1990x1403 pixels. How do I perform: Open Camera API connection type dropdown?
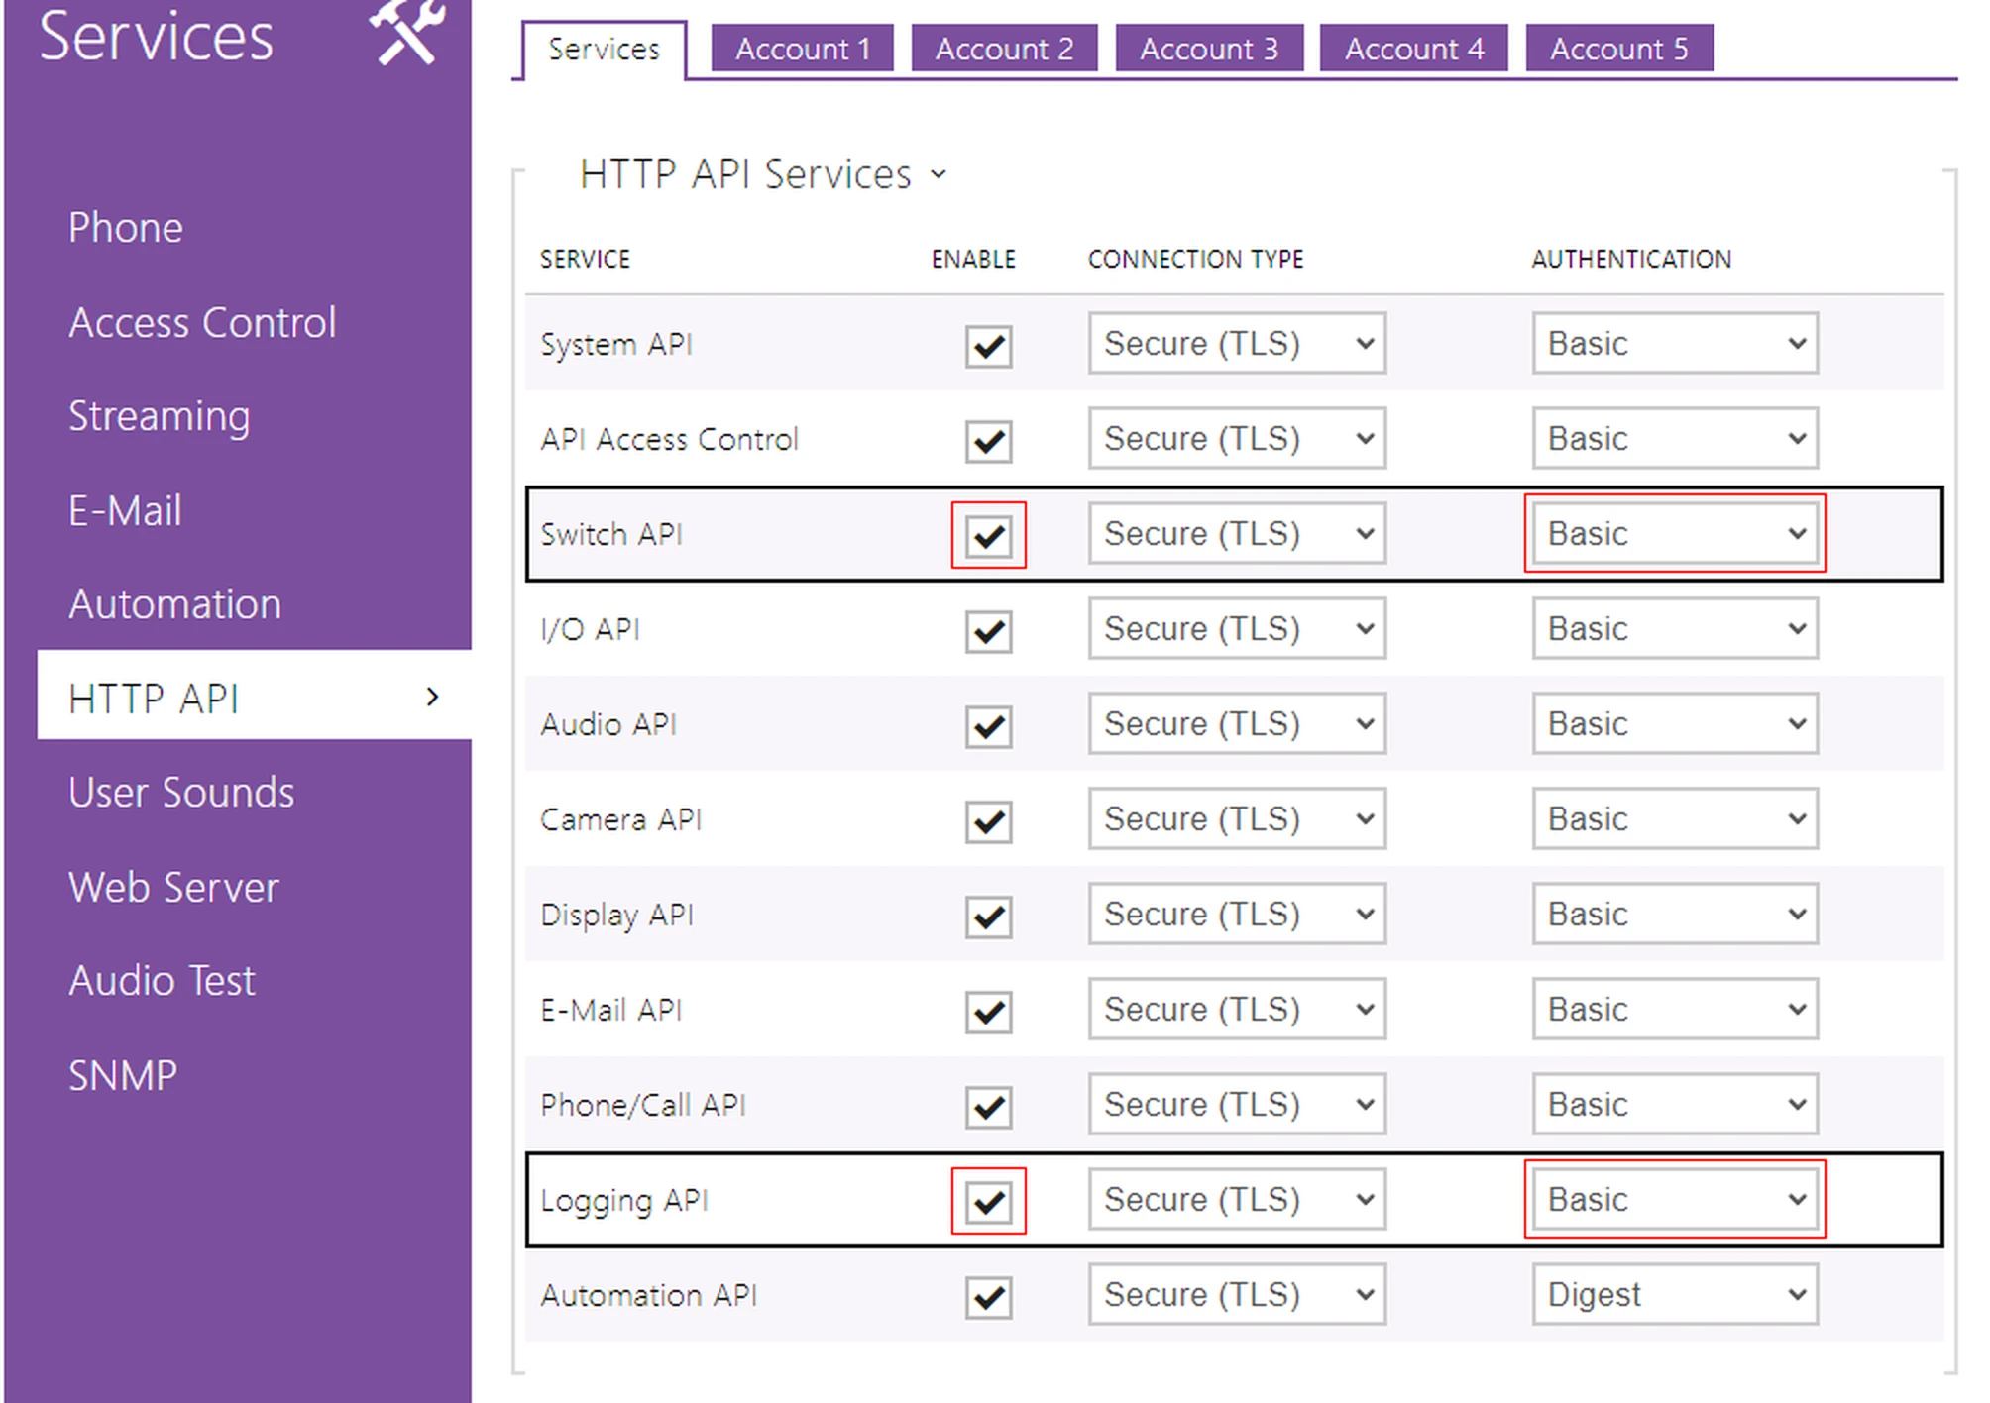pos(1236,818)
